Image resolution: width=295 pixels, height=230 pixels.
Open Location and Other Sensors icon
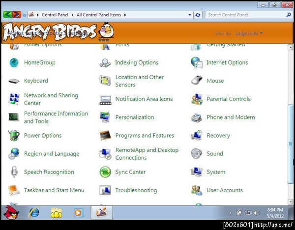tap(105, 81)
